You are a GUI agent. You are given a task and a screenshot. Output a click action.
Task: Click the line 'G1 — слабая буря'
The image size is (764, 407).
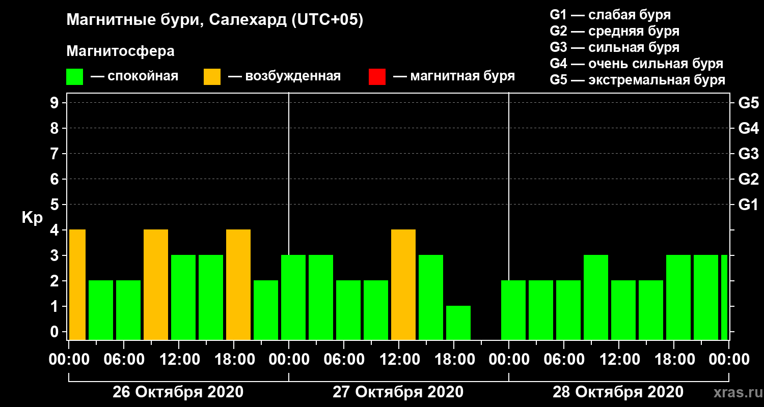point(611,15)
